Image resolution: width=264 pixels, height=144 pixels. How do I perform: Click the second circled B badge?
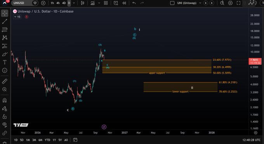[212, 3]
